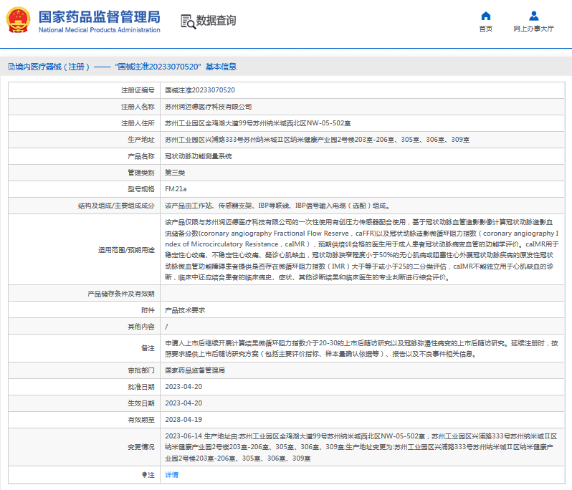This screenshot has height=490, width=572.
Task: Click 苏州润迈德医疗科技有限公司 registrant name
Action: click(209, 107)
